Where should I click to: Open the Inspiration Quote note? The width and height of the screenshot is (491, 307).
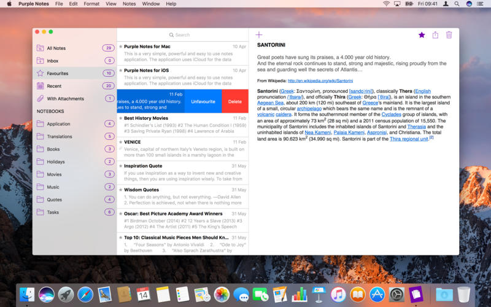[x=182, y=173]
